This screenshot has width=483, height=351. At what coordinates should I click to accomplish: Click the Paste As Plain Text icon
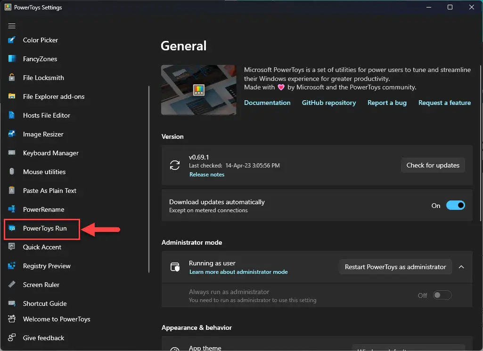click(x=12, y=191)
